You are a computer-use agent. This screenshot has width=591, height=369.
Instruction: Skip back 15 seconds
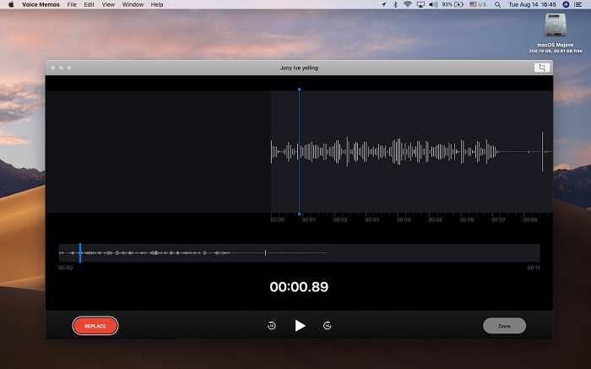point(272,325)
